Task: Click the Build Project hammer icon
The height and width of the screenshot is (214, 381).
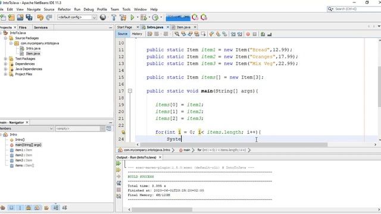Action: 114,17
